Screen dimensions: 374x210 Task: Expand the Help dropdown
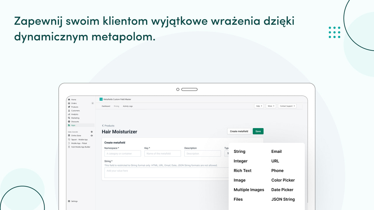tap(259, 106)
